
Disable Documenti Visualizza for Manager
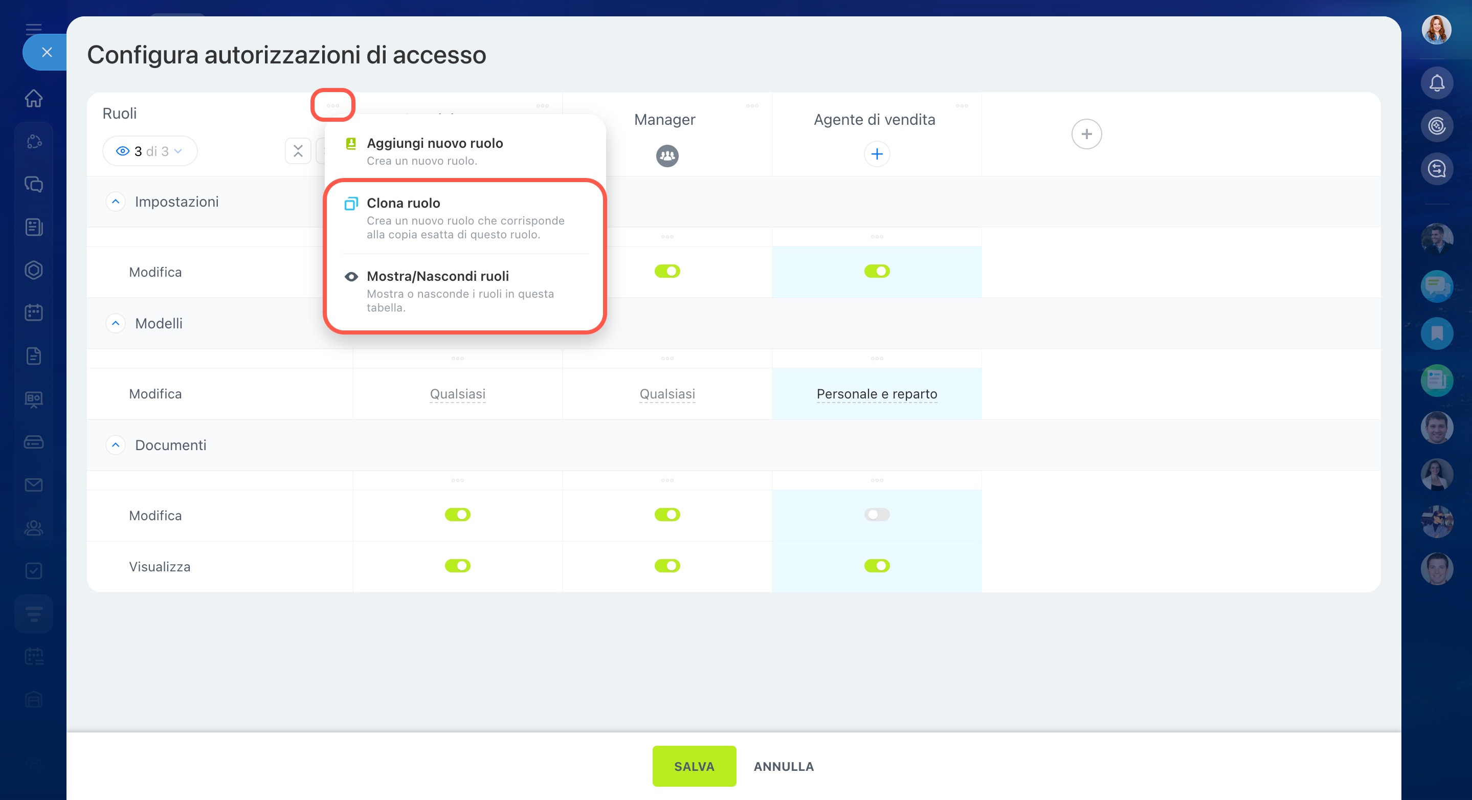667,566
